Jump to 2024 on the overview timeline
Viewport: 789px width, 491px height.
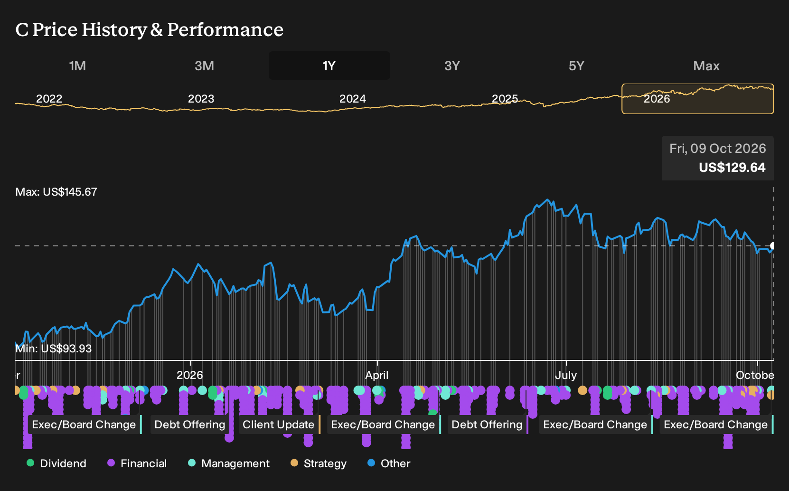[x=353, y=99]
